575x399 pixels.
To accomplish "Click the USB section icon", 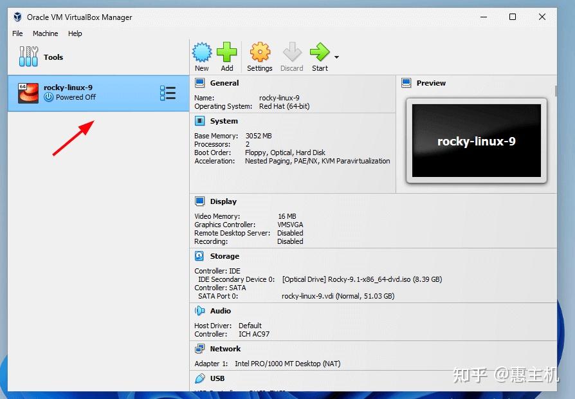I will [199, 378].
